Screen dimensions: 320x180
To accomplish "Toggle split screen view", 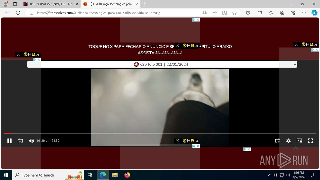I will click(260, 13).
